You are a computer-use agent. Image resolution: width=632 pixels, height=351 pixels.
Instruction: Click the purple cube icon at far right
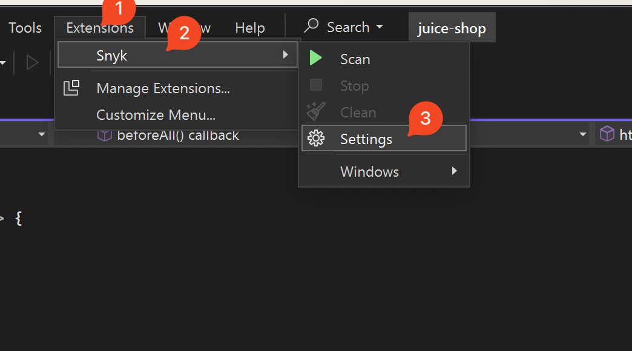[x=607, y=134]
